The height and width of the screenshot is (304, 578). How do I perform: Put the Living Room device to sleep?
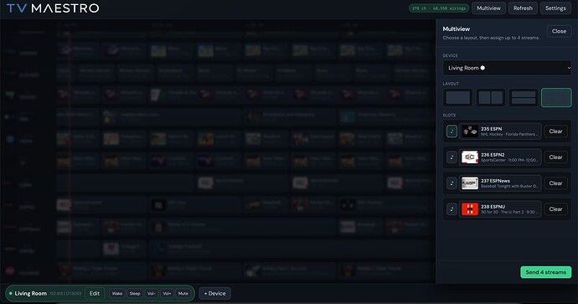[135, 293]
